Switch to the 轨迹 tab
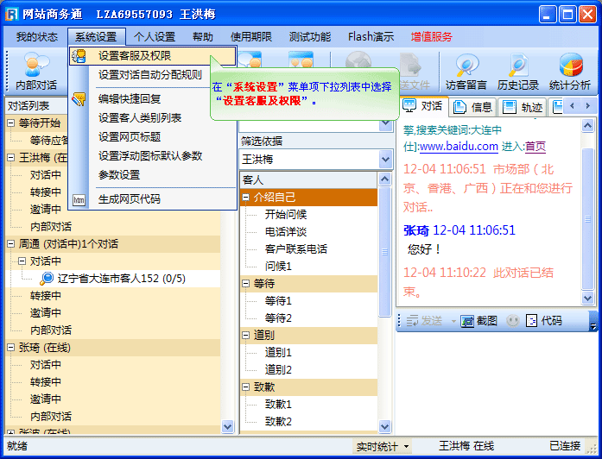Image resolution: width=602 pixels, height=459 pixels. 523,107
